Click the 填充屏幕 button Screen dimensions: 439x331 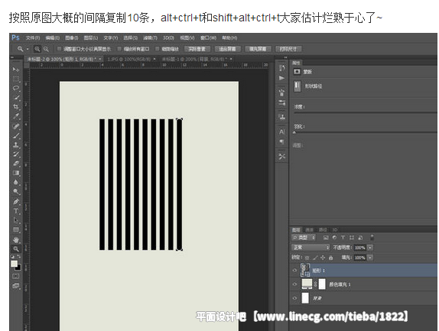[258, 49]
